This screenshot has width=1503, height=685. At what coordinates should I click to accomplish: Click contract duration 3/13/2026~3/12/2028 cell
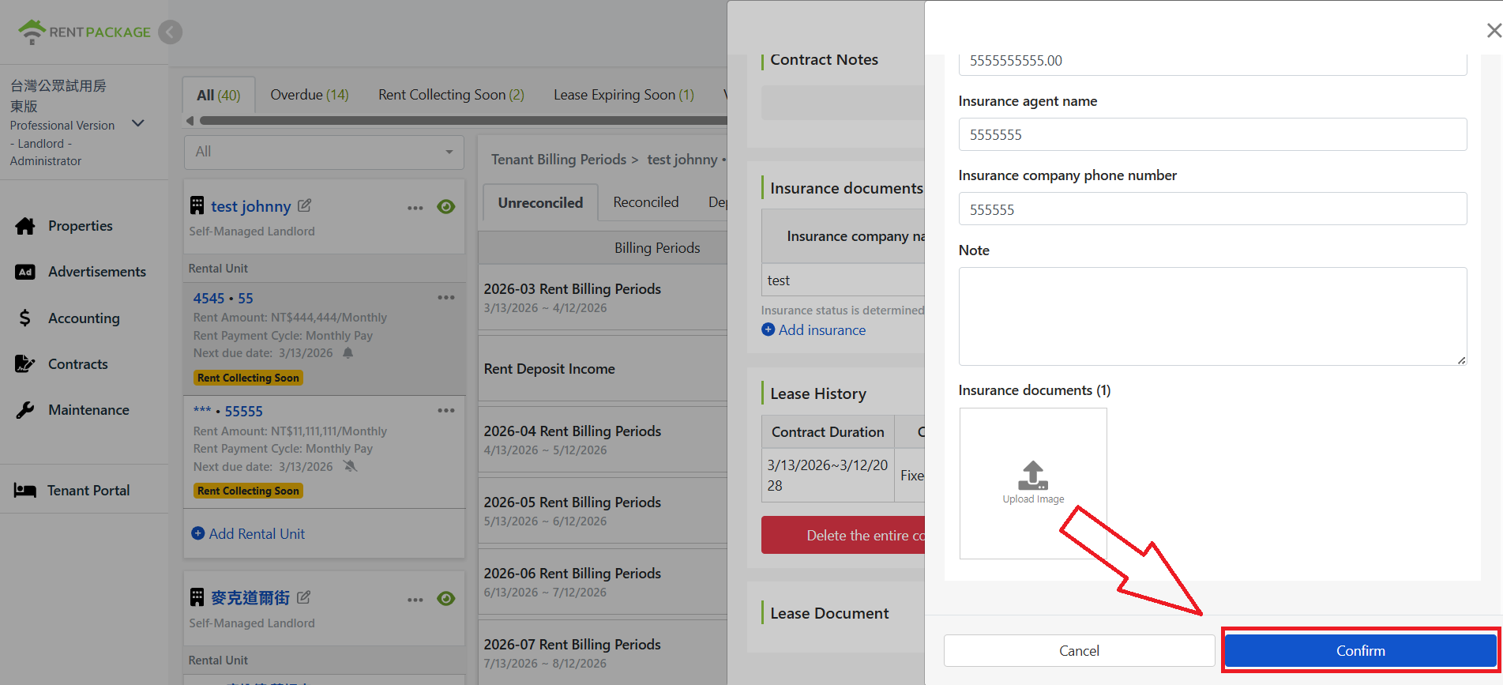[x=828, y=475]
